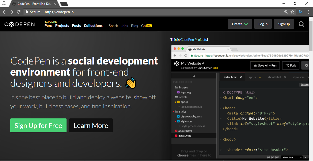The height and width of the screenshot is (161, 313).
Task: Open the zoom magnifier icon in address bar
Action: coord(286,12)
